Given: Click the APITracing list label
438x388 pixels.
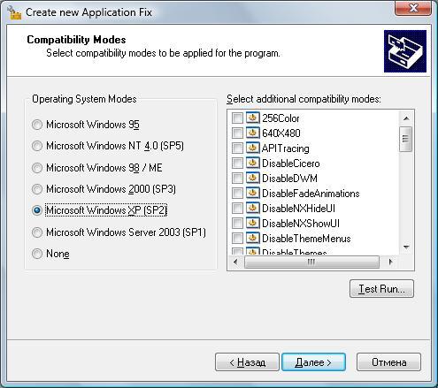Looking at the screenshot, I should [286, 148].
